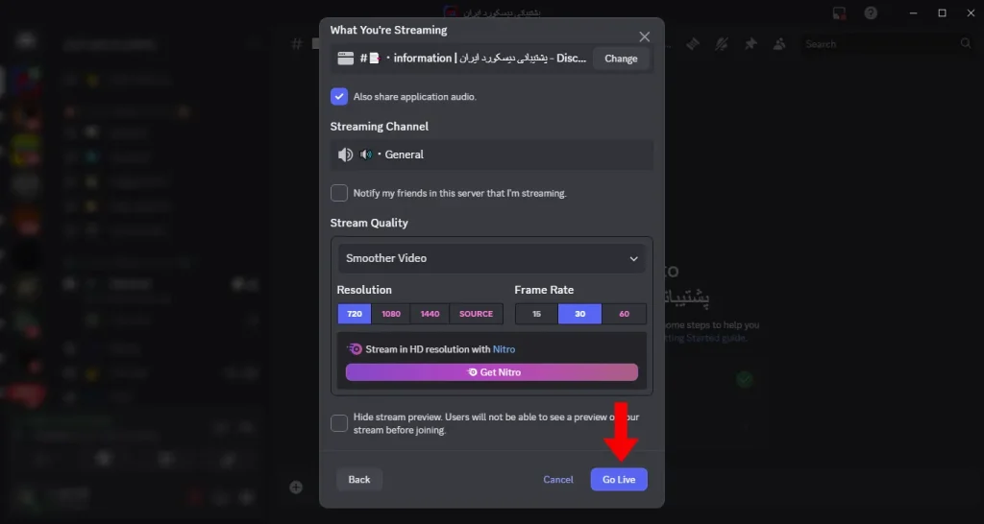Click the Stream Quality heading text

point(369,224)
